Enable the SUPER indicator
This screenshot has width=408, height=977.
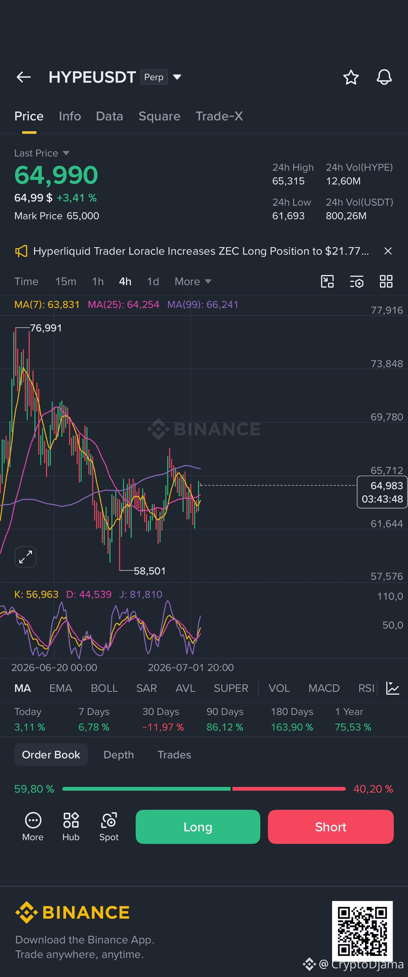tap(231, 688)
